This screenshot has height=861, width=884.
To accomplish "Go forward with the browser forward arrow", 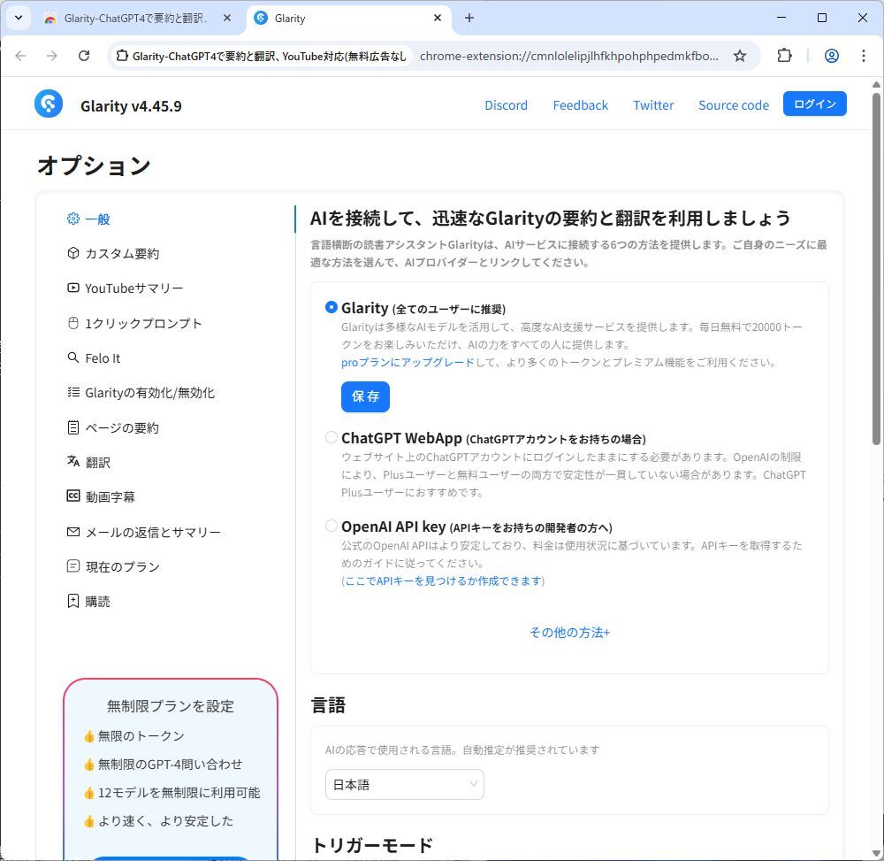I will 52,56.
